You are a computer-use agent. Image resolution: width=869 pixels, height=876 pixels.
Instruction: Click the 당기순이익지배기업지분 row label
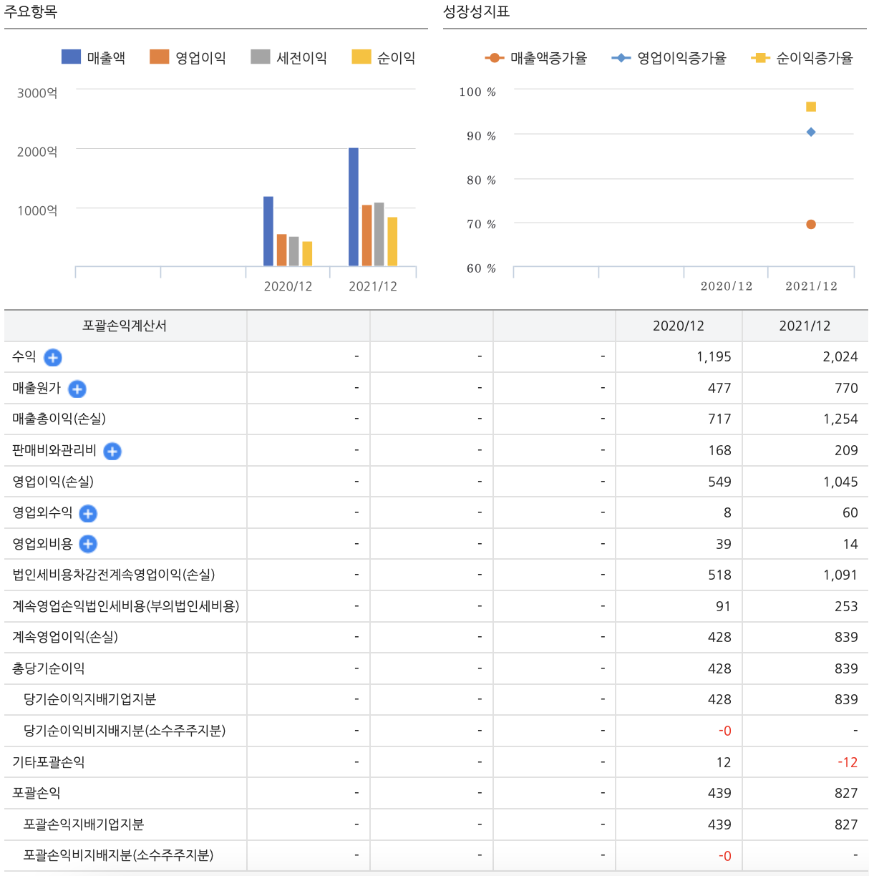pos(90,699)
